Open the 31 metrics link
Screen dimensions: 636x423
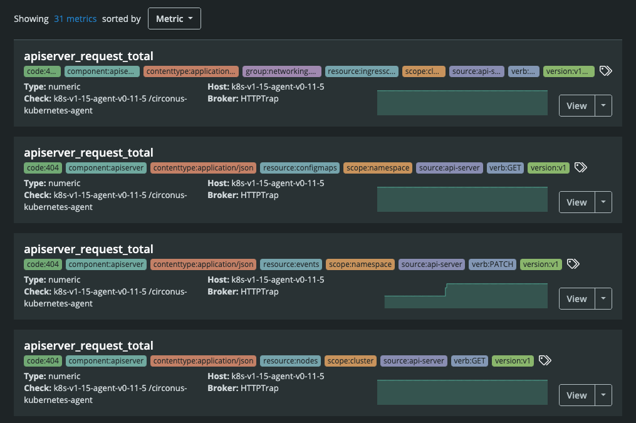coord(75,18)
